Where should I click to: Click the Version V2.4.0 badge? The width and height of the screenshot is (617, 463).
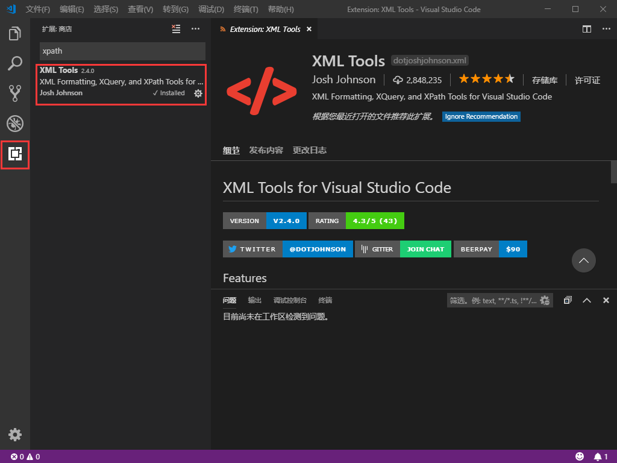click(x=265, y=221)
